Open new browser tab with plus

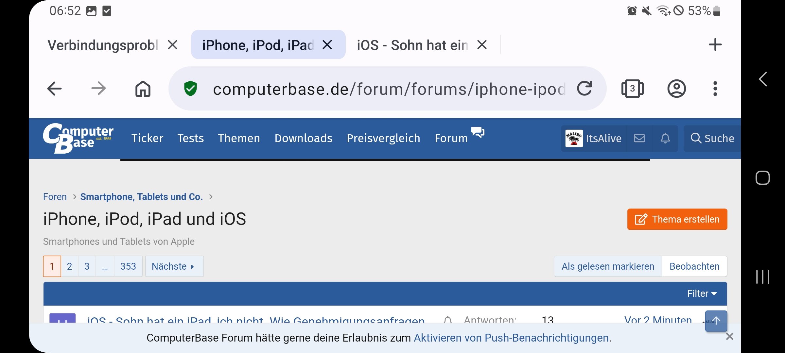[715, 45]
